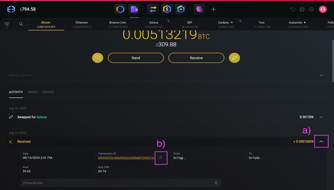Click the Exodus logo in top-left corner

pyautogui.click(x=11, y=9)
